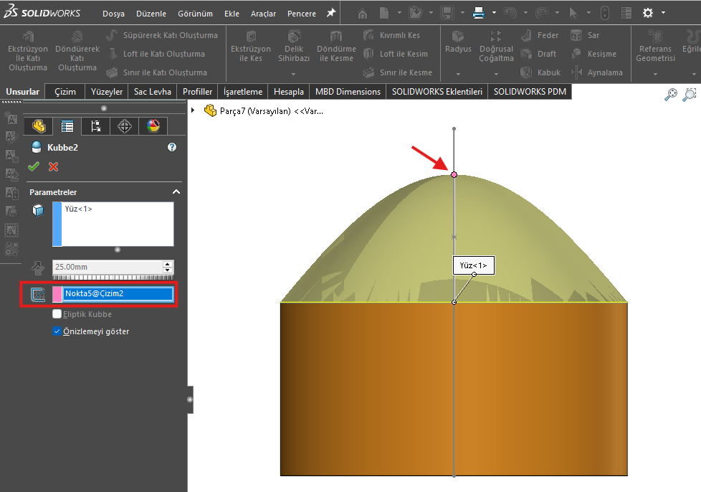Click the pink constraint point selection swatch
Screen dimensions: 701x492
tap(57, 293)
